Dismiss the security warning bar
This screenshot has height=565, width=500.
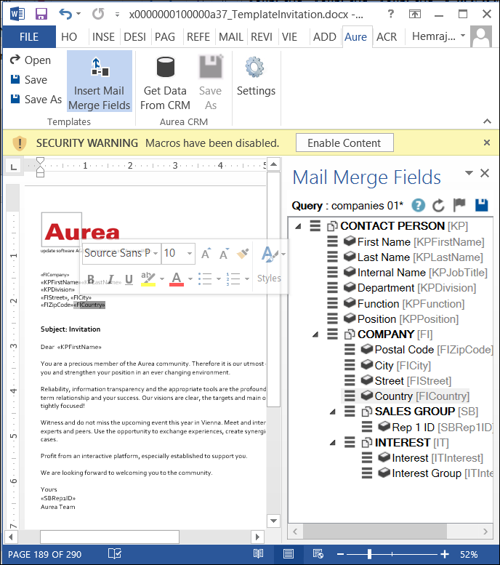pos(487,143)
